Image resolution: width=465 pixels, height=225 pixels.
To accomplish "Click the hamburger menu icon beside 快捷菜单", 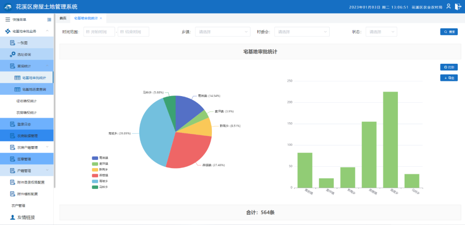I will point(7,19).
